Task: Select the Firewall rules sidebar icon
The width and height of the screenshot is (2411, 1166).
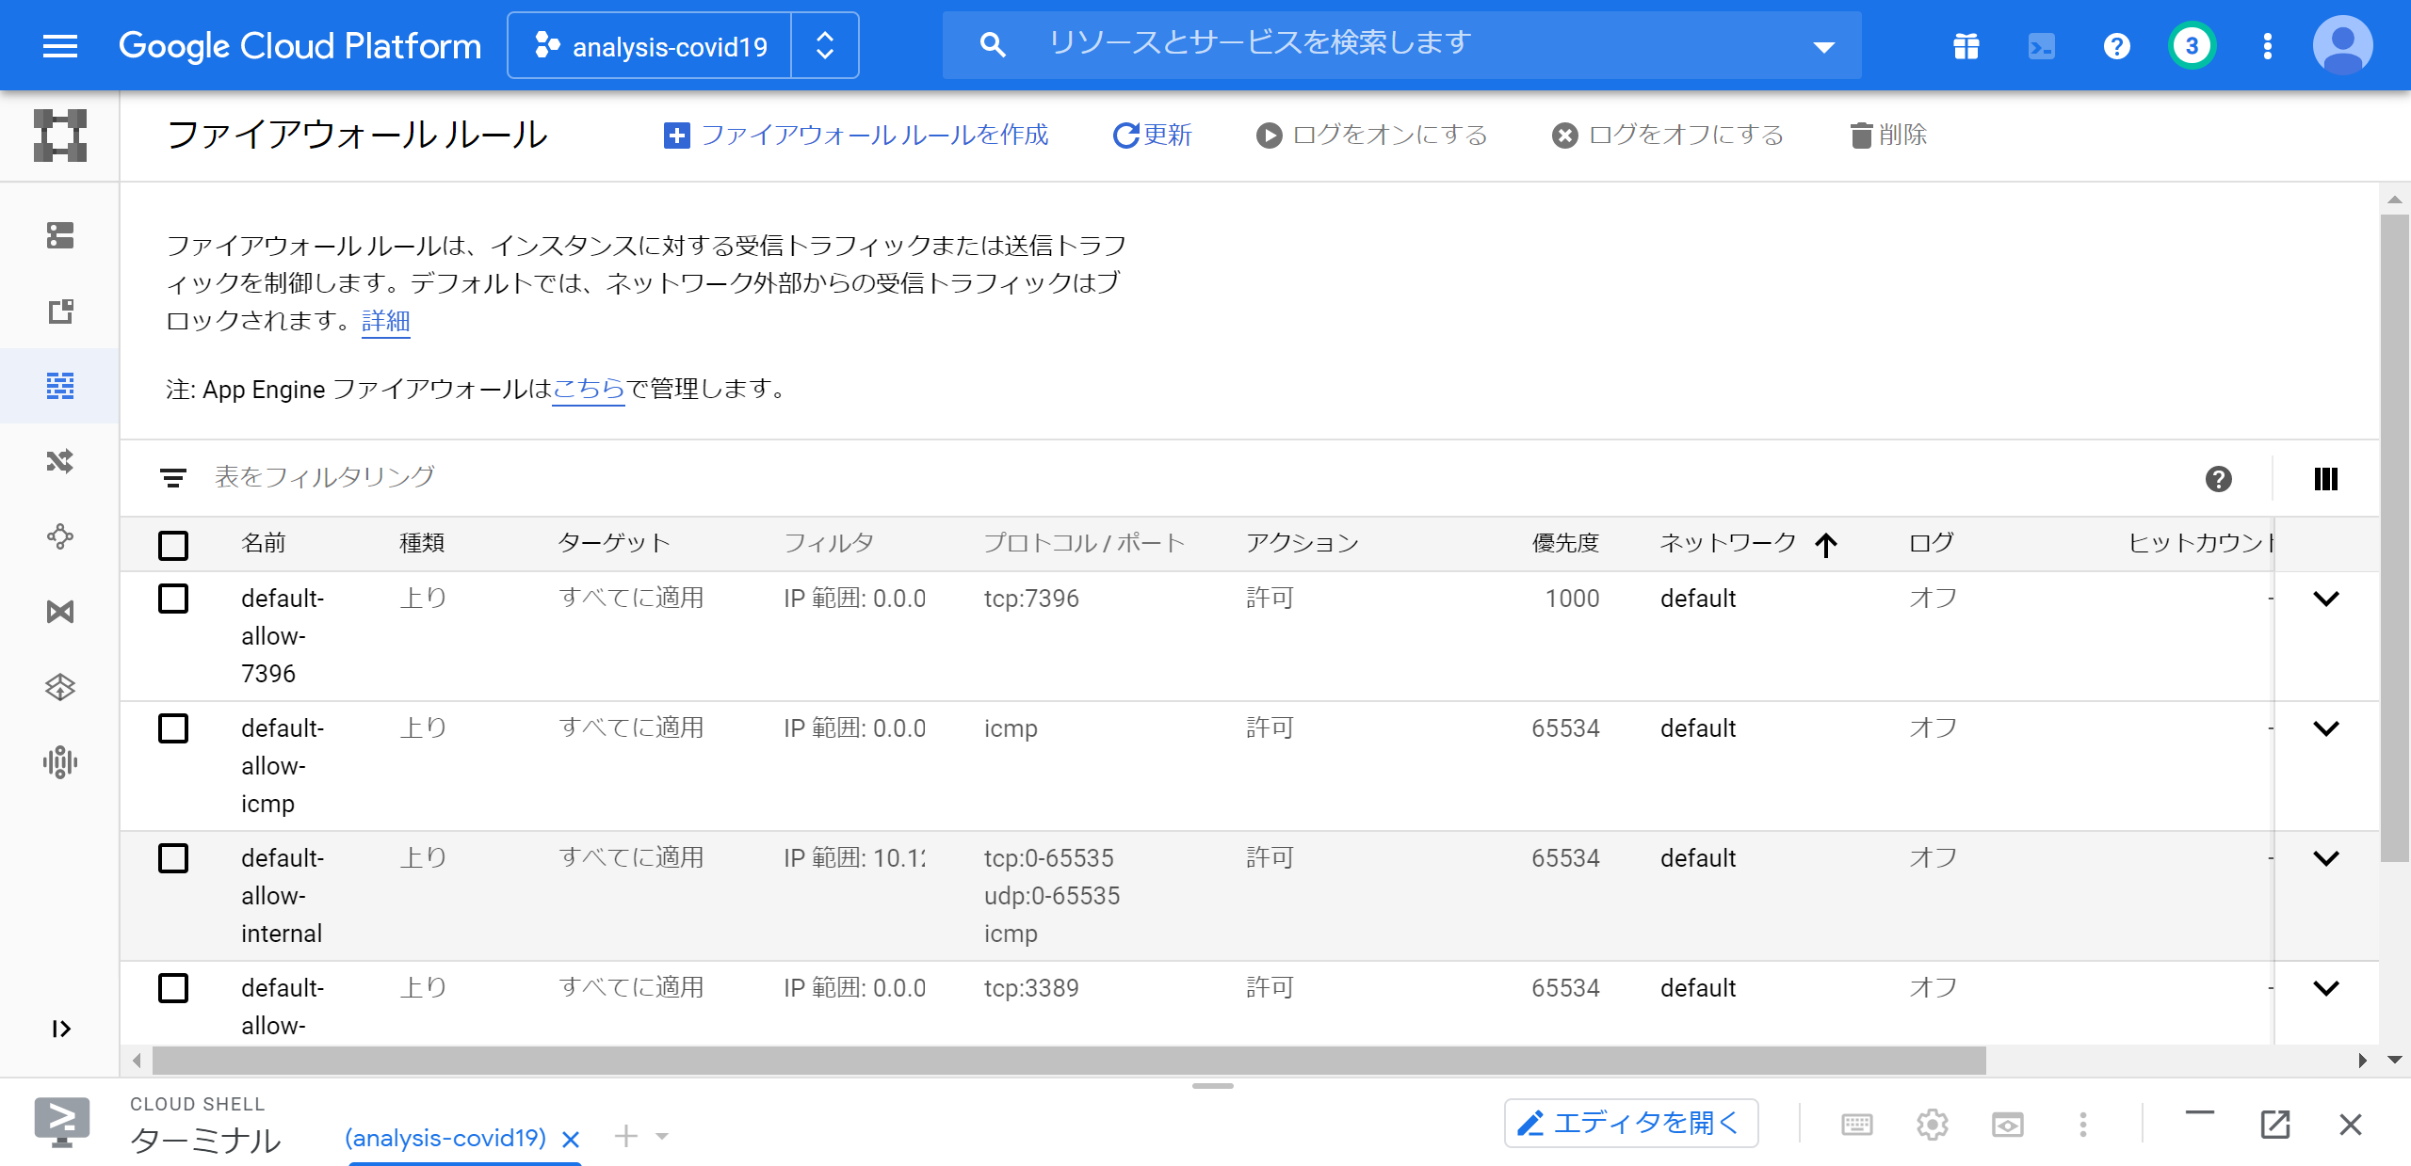Action: click(60, 386)
